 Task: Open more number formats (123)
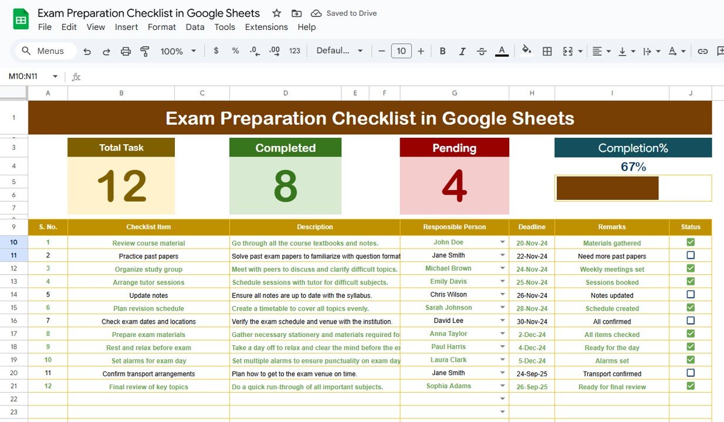tap(295, 51)
